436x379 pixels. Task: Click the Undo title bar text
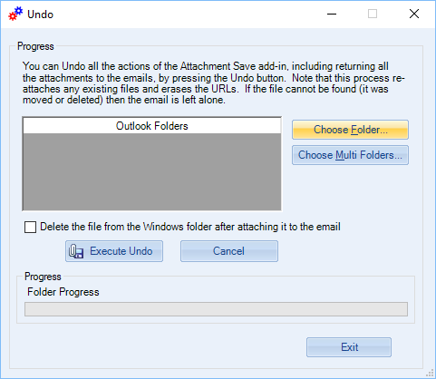40,15
